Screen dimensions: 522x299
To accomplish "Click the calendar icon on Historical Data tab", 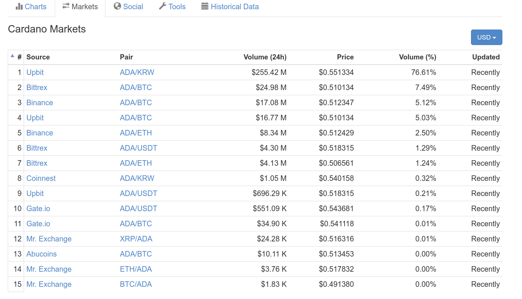I will [205, 6].
